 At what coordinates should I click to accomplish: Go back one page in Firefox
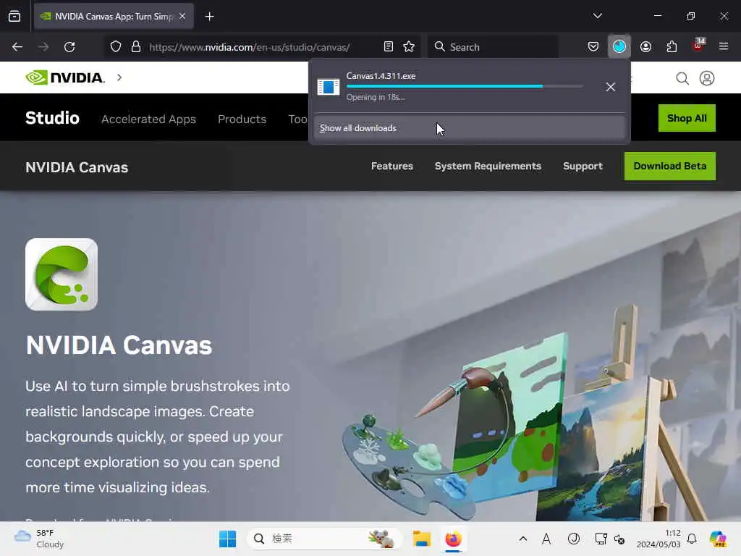pyautogui.click(x=17, y=47)
